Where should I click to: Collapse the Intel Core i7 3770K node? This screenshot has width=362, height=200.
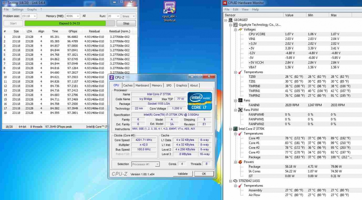coord(231,129)
